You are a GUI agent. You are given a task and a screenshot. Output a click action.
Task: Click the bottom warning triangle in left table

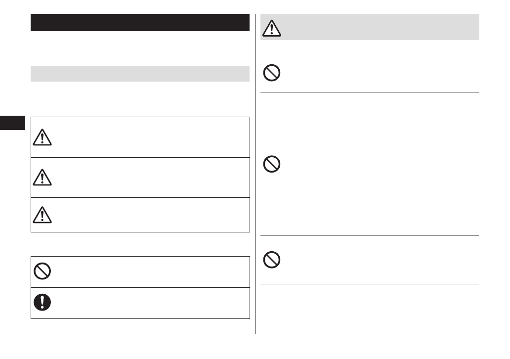coord(42,214)
